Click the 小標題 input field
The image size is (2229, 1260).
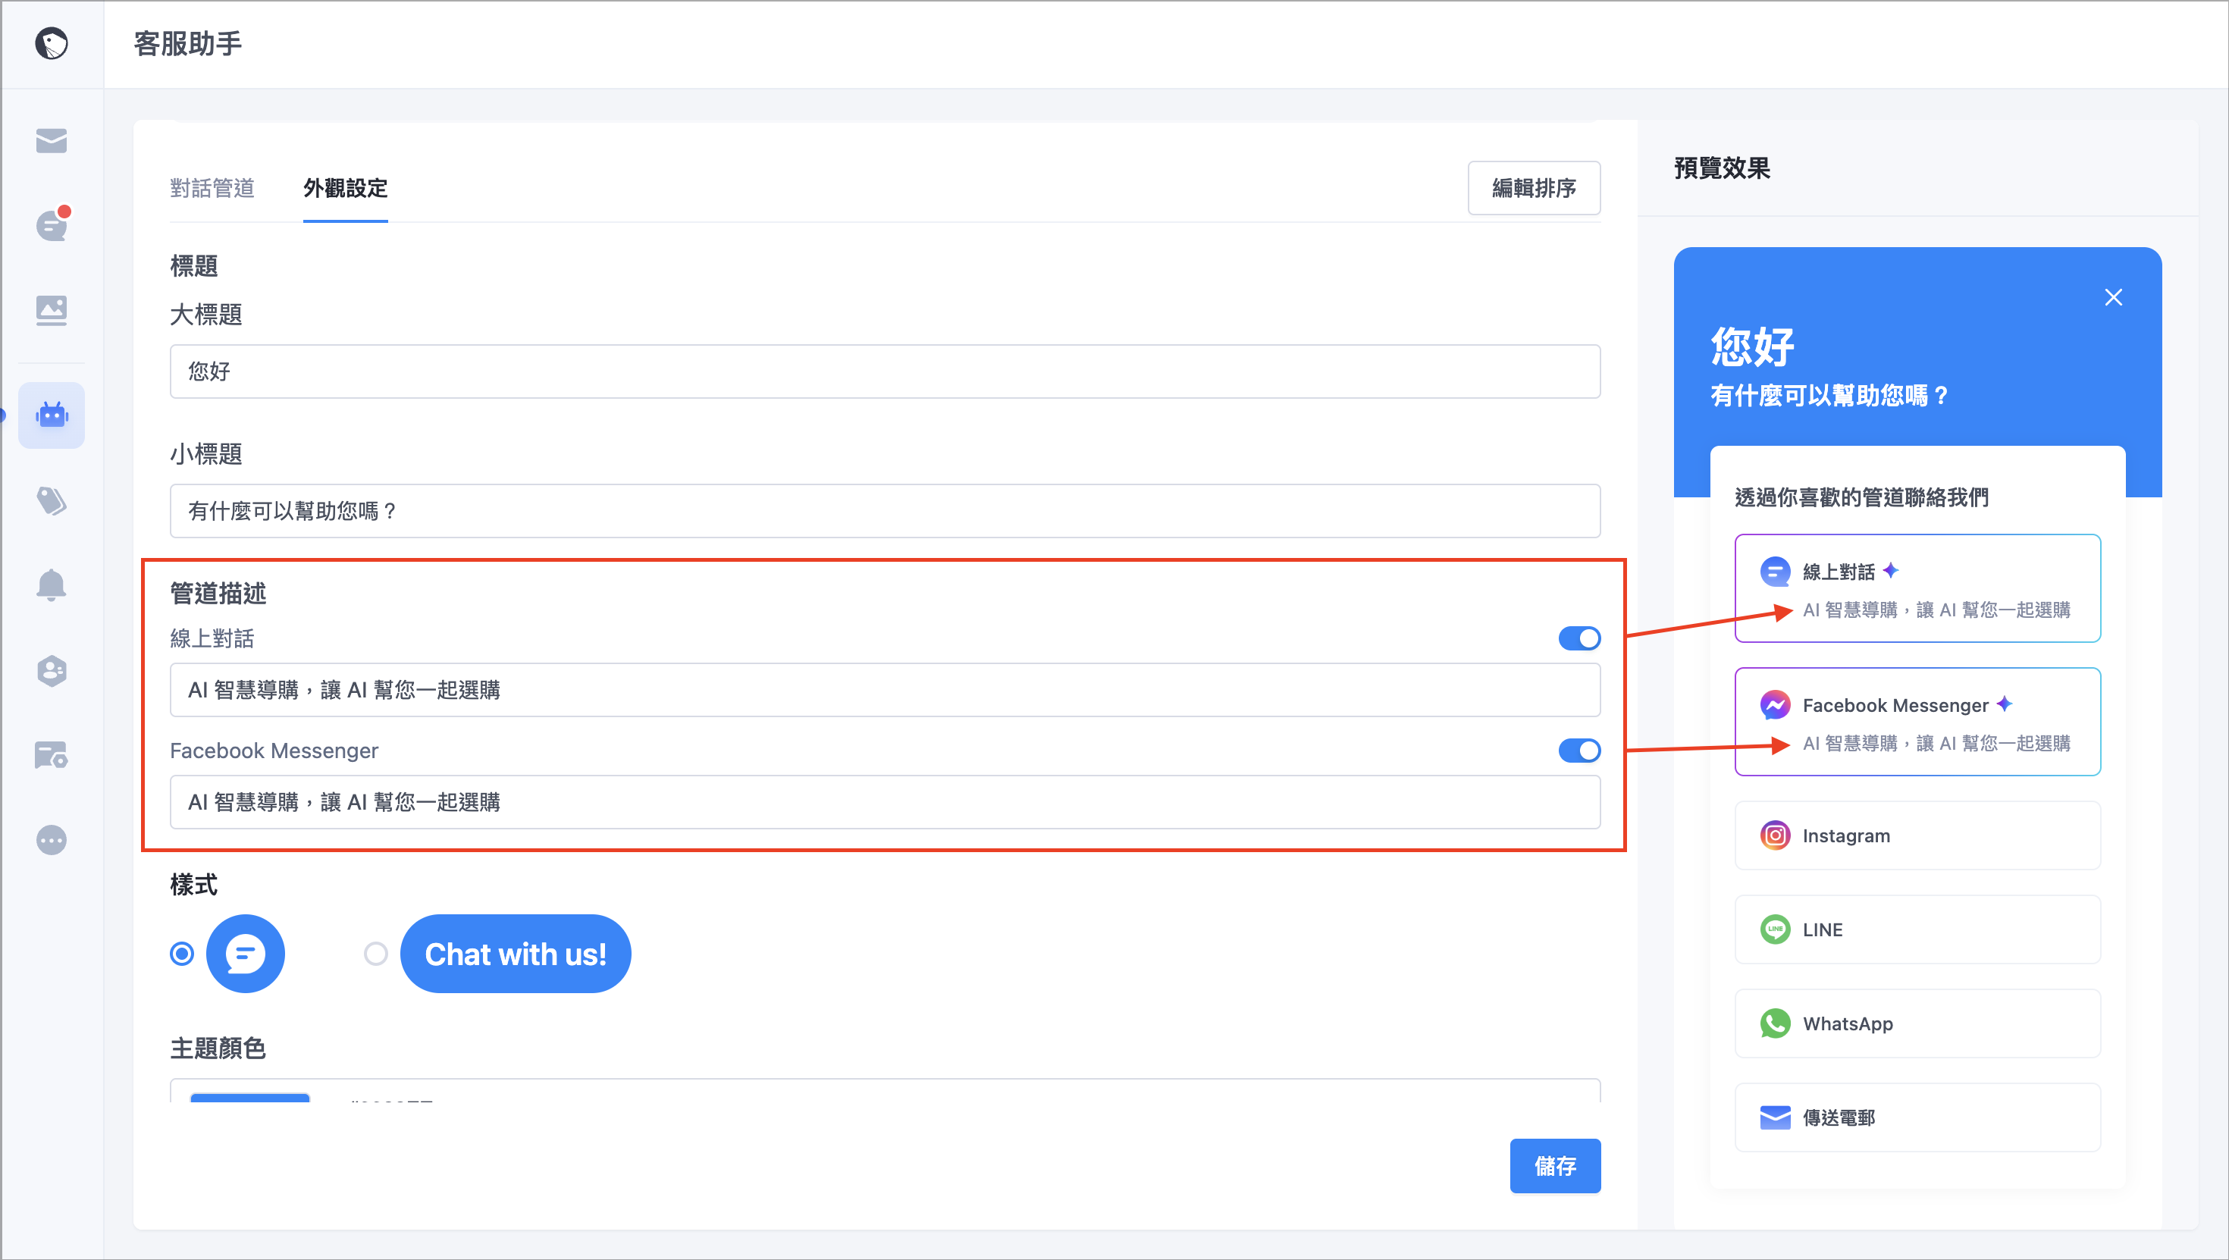pyautogui.click(x=886, y=510)
